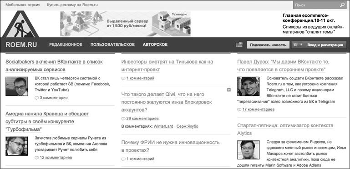Click the Технодом dedicated server banner
This screenshot has height=169, width=350.
[x=125, y=24]
